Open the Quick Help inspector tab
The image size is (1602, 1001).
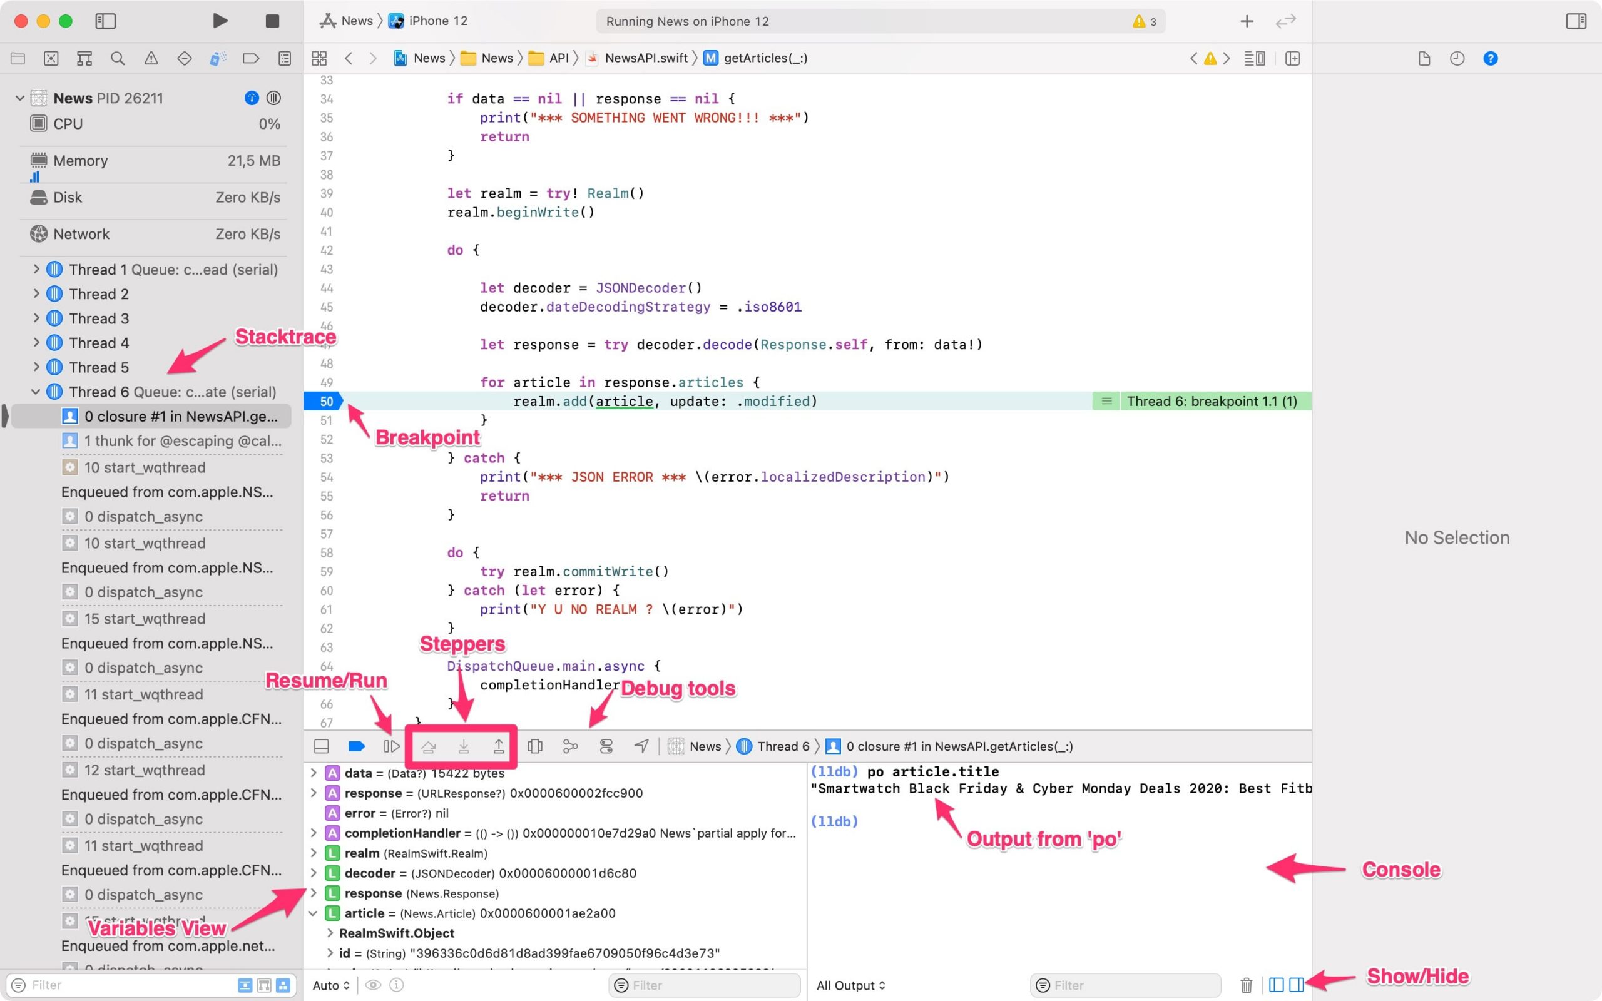(x=1490, y=58)
